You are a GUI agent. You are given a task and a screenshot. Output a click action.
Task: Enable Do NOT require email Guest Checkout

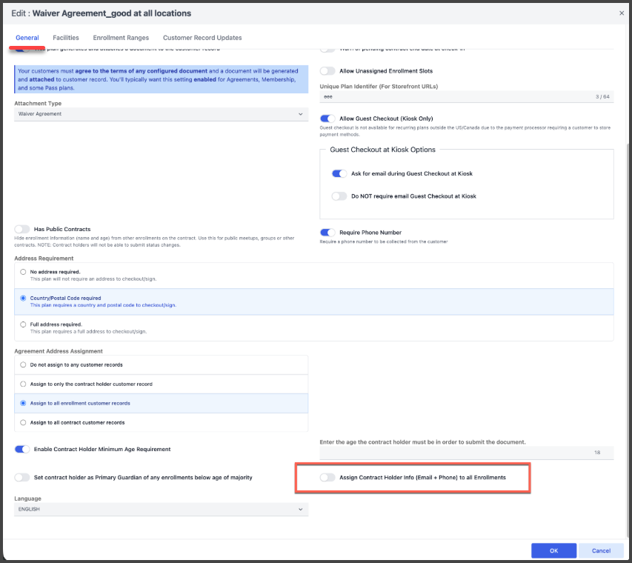339,196
